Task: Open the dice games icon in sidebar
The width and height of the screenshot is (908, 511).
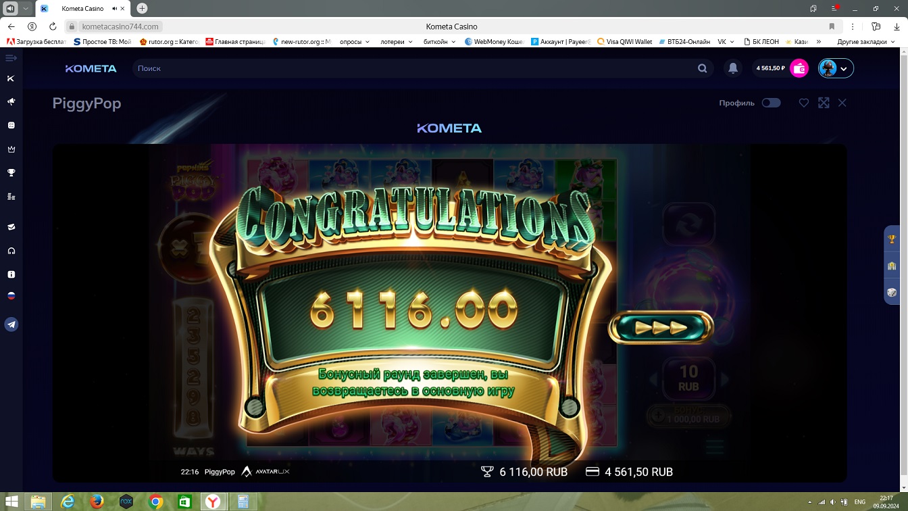Action: tap(11, 125)
